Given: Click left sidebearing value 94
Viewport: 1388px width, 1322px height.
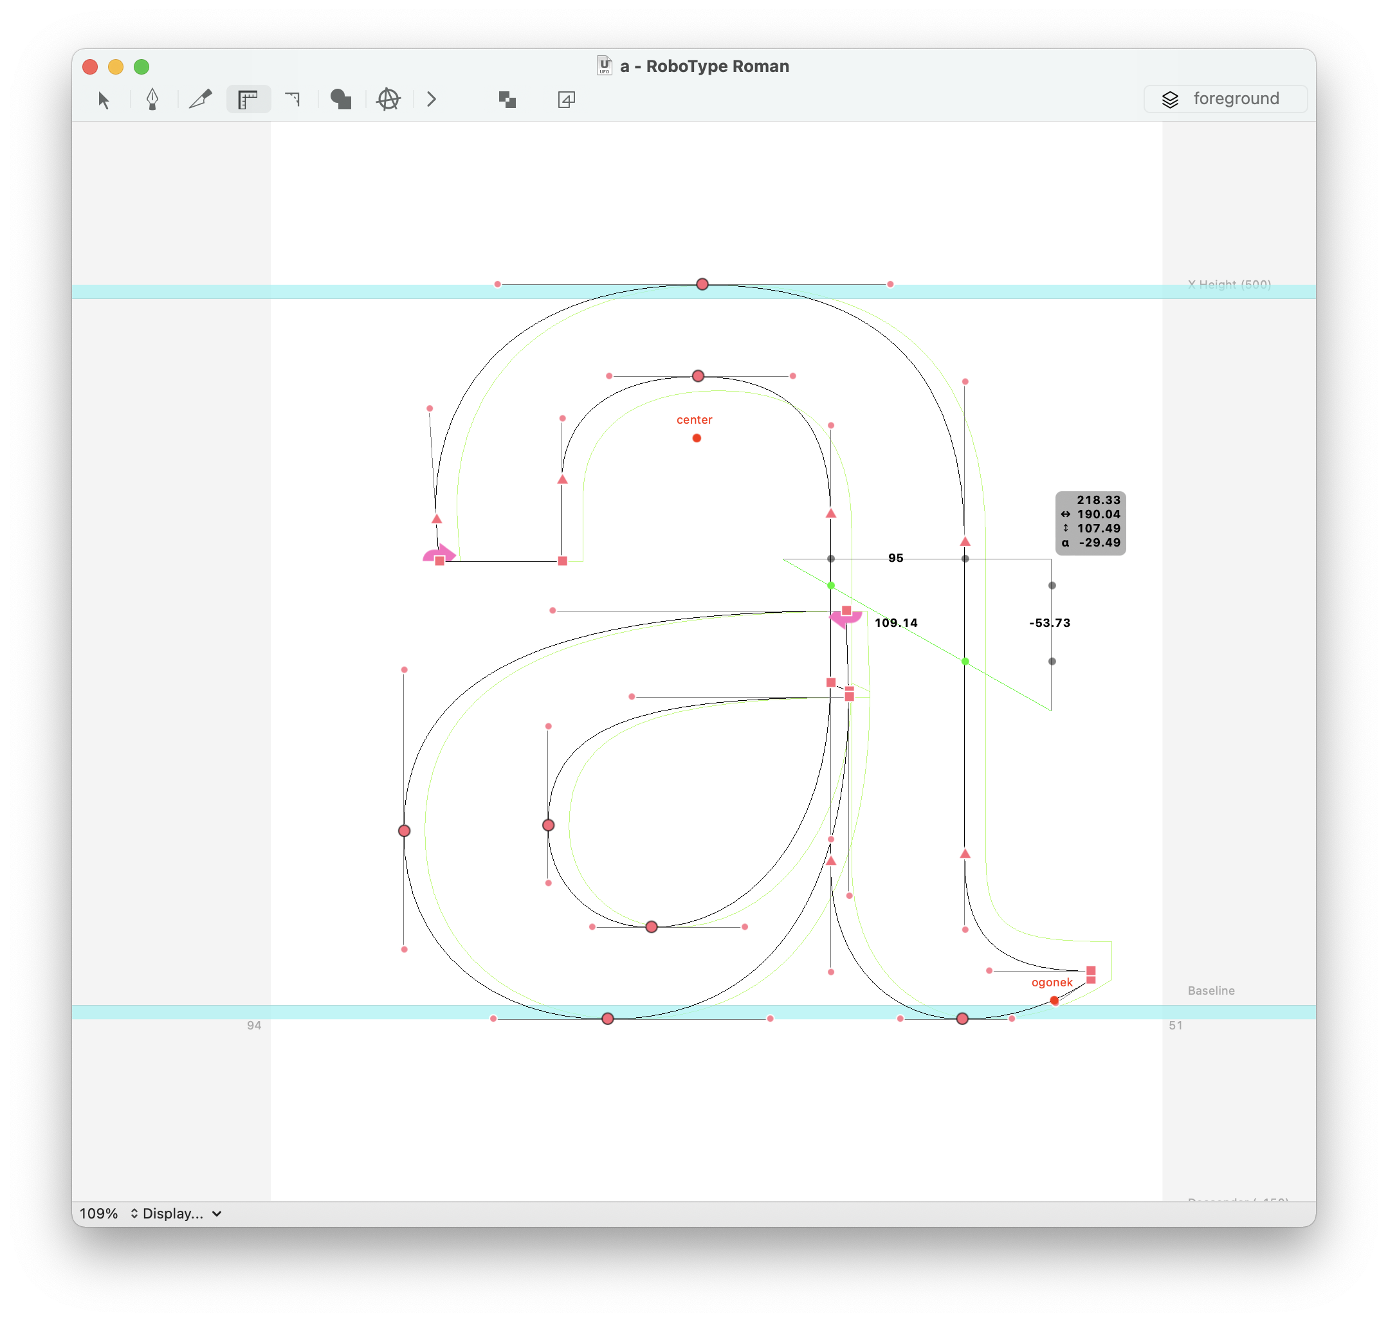Looking at the screenshot, I should point(254,1026).
